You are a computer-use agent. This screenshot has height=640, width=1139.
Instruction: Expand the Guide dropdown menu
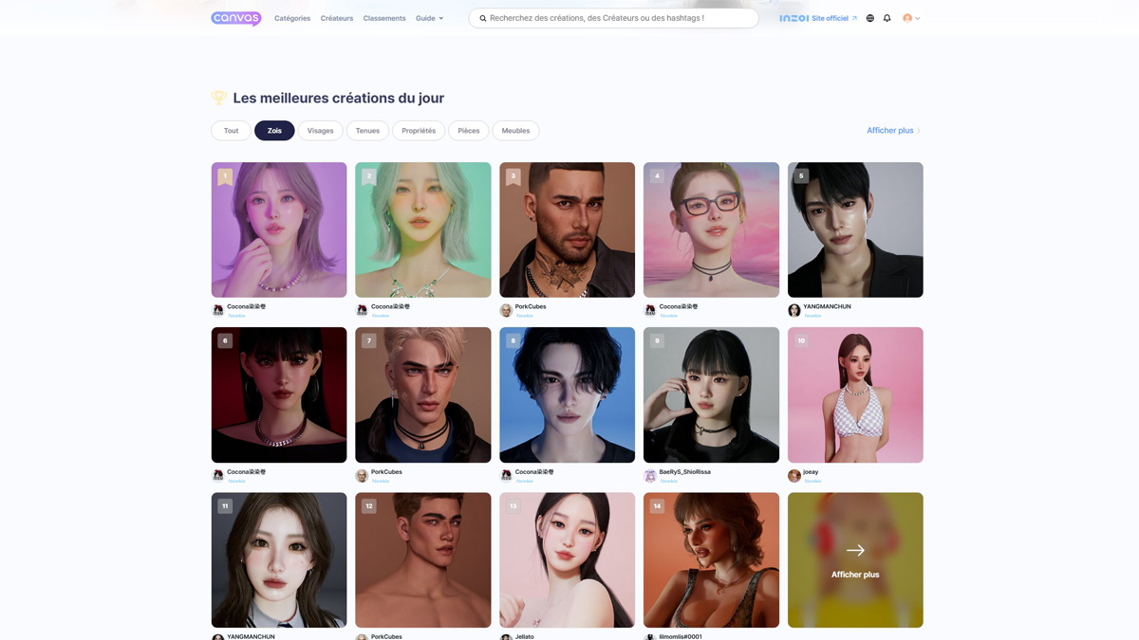429,18
